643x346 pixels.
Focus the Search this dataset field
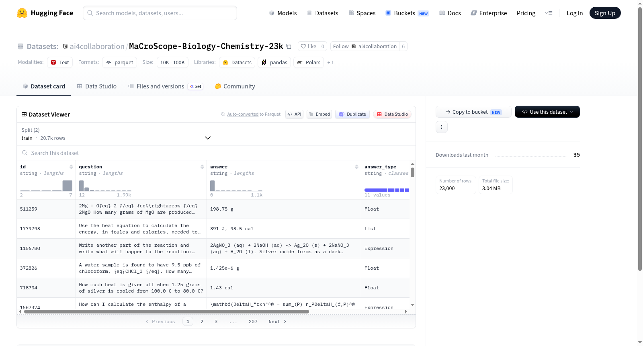pos(216,153)
